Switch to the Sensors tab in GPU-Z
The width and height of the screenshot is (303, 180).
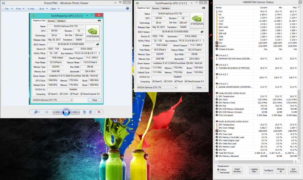coord(155,8)
